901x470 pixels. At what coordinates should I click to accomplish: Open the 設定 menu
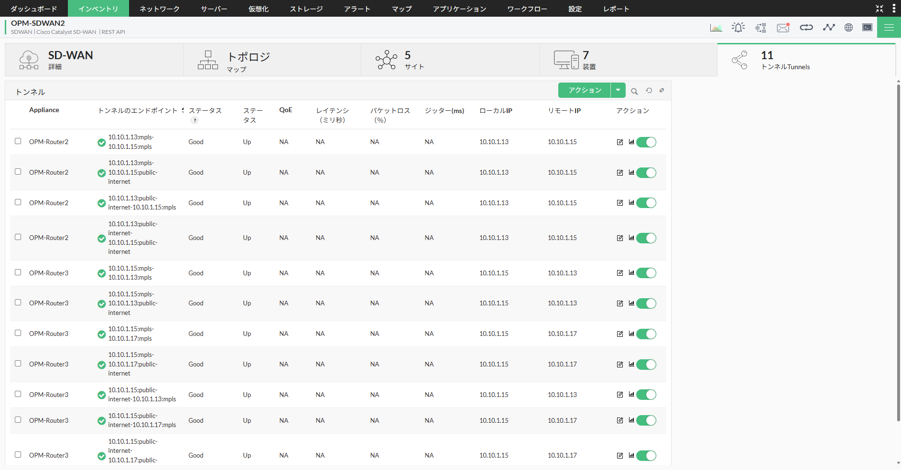575,9
